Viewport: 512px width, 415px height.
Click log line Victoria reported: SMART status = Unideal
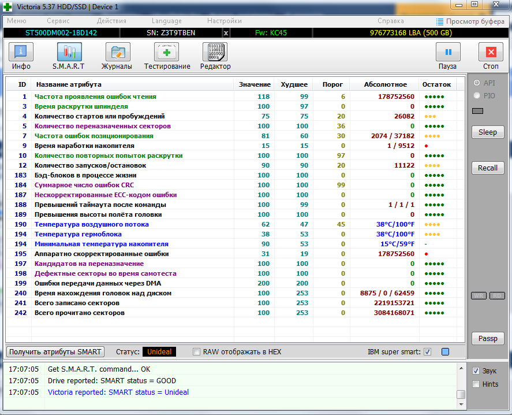[x=118, y=392]
